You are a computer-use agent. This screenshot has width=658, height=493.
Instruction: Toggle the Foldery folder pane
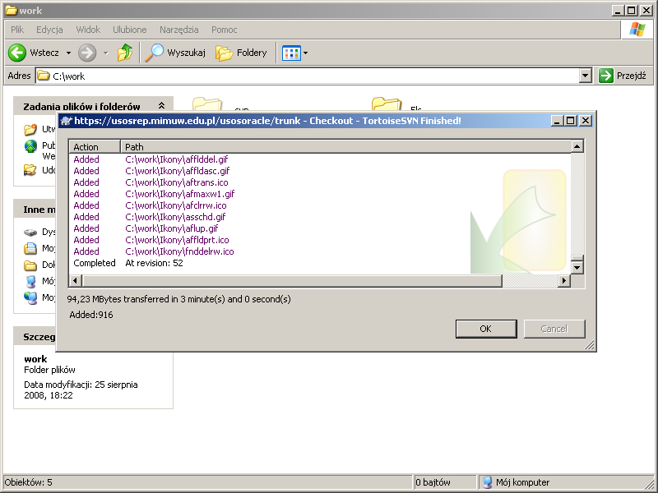point(241,53)
